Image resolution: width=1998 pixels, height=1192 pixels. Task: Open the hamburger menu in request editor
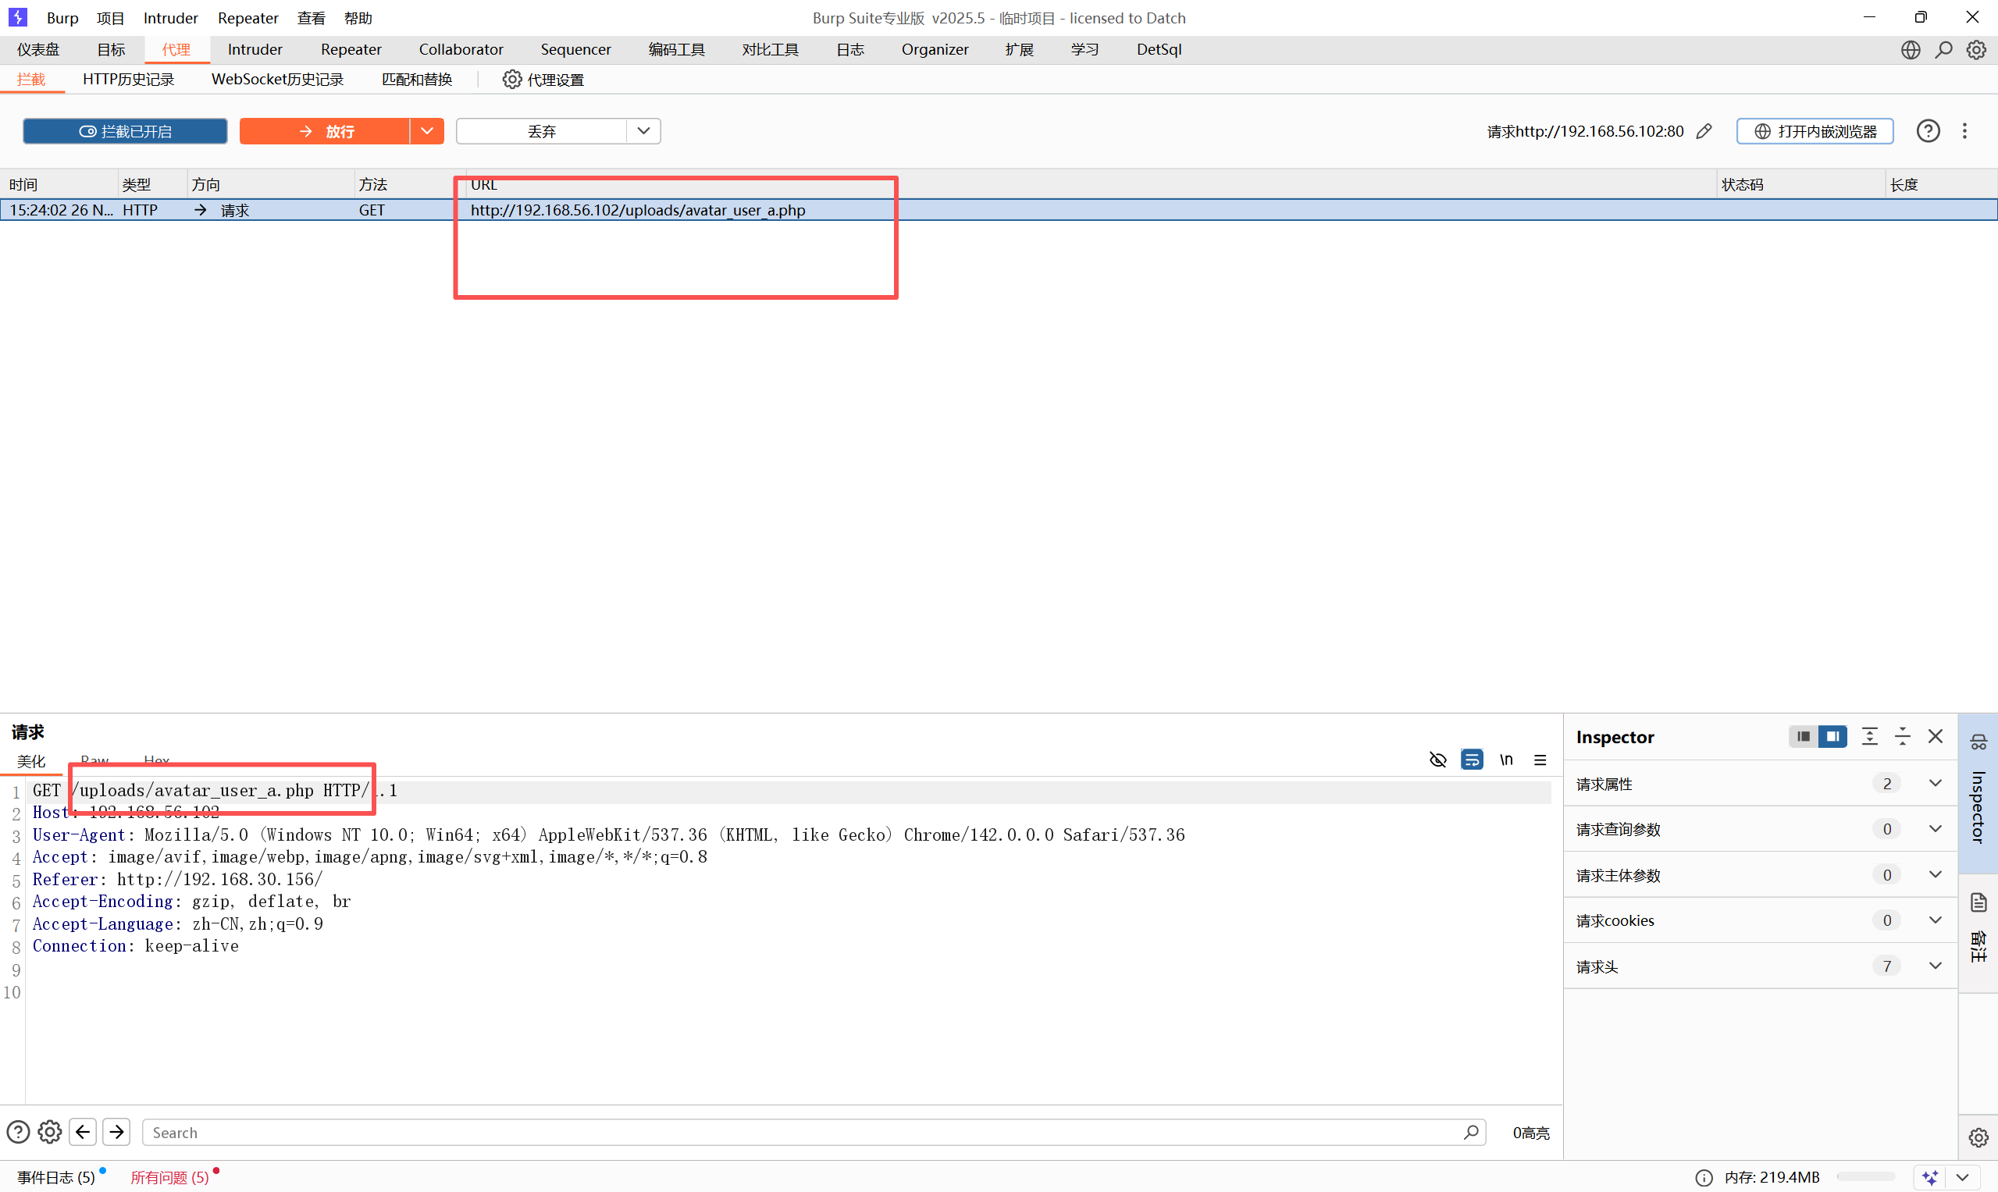point(1539,759)
